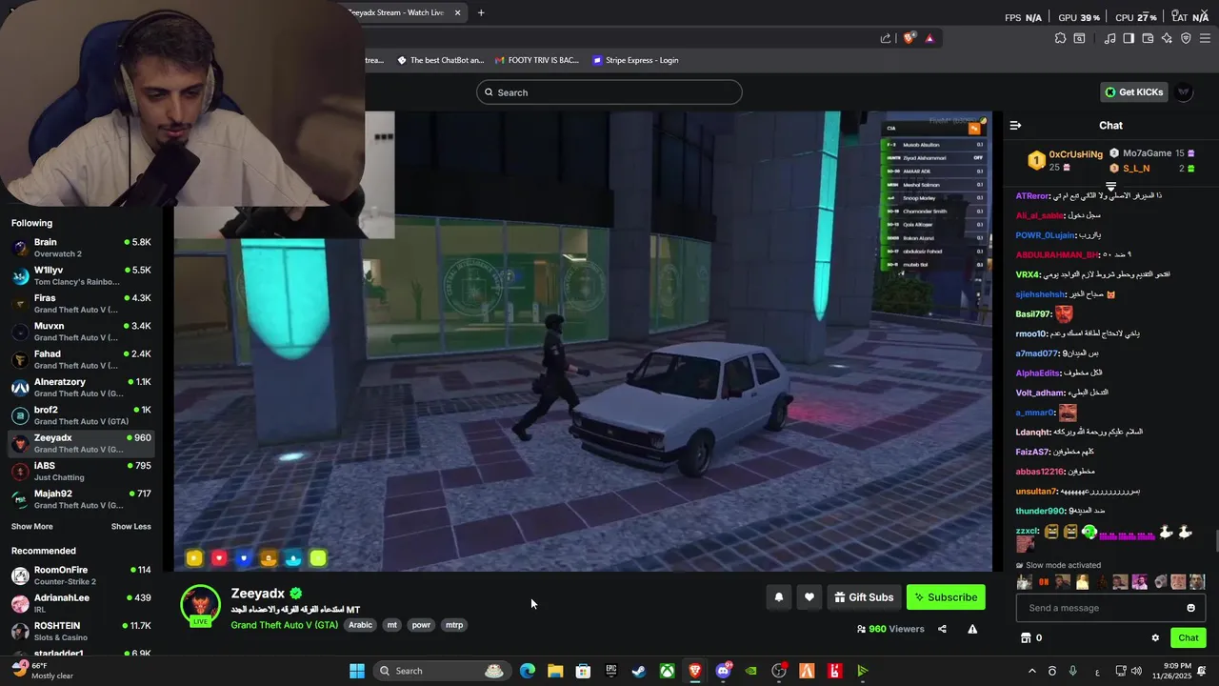1219x686 pixels.
Task: Show hidden system tray icons
Action: [1031, 671]
